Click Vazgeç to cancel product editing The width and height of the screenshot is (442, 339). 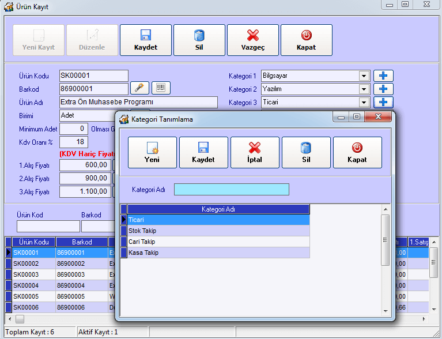point(252,40)
